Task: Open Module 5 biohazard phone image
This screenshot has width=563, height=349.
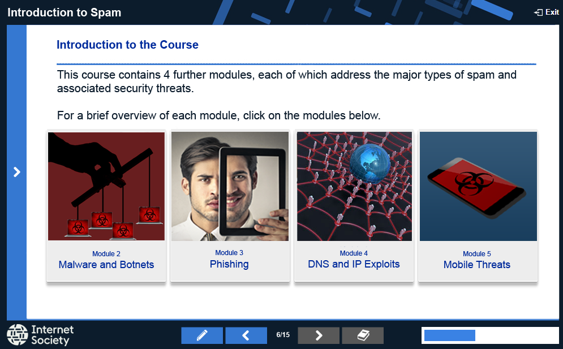Action: [x=478, y=186]
